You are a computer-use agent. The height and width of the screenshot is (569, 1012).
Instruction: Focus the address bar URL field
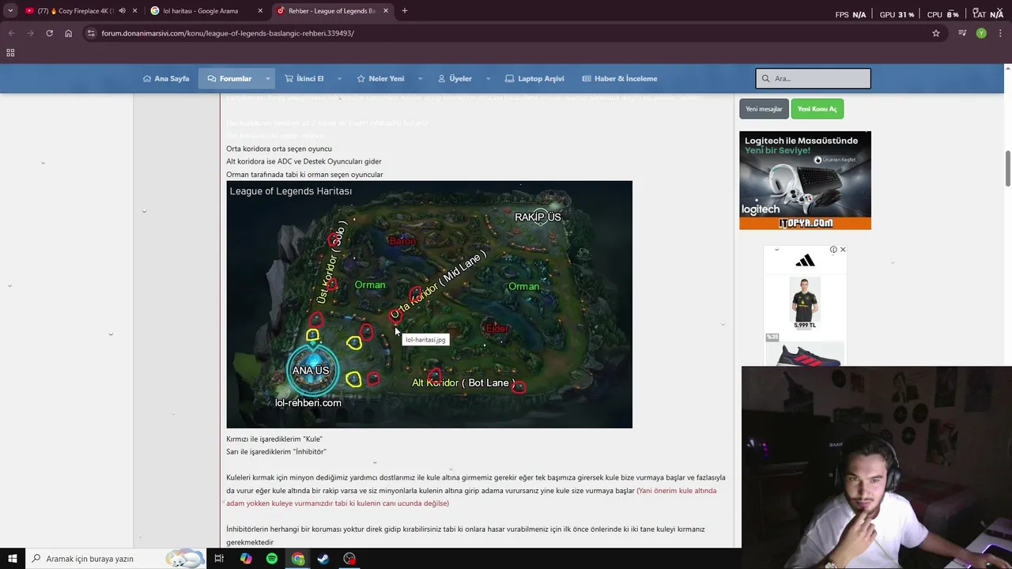506,33
